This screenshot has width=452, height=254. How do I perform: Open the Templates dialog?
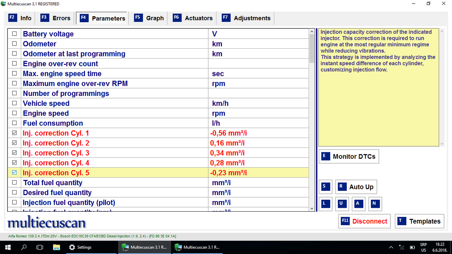[x=420, y=221]
